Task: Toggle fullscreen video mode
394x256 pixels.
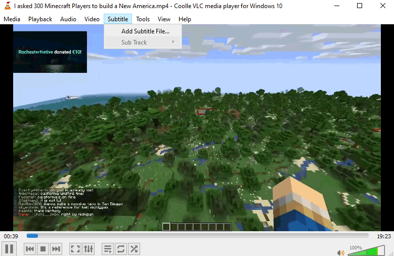Action: coord(75,248)
